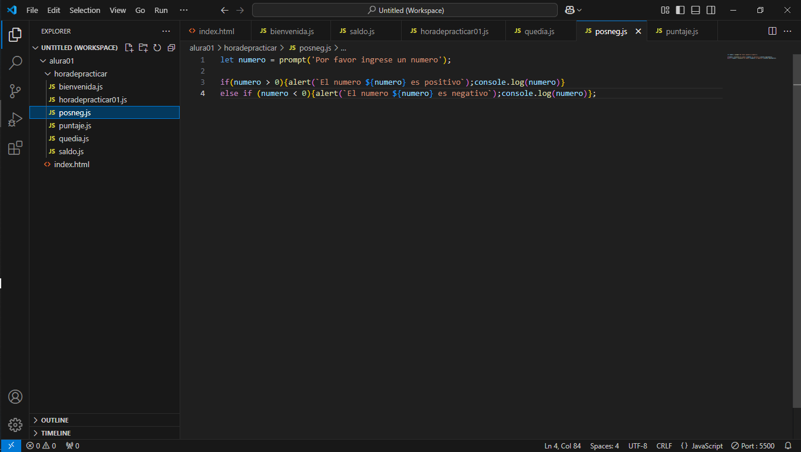
Task: Go forward with the navigation arrow
Action: pyautogui.click(x=240, y=10)
